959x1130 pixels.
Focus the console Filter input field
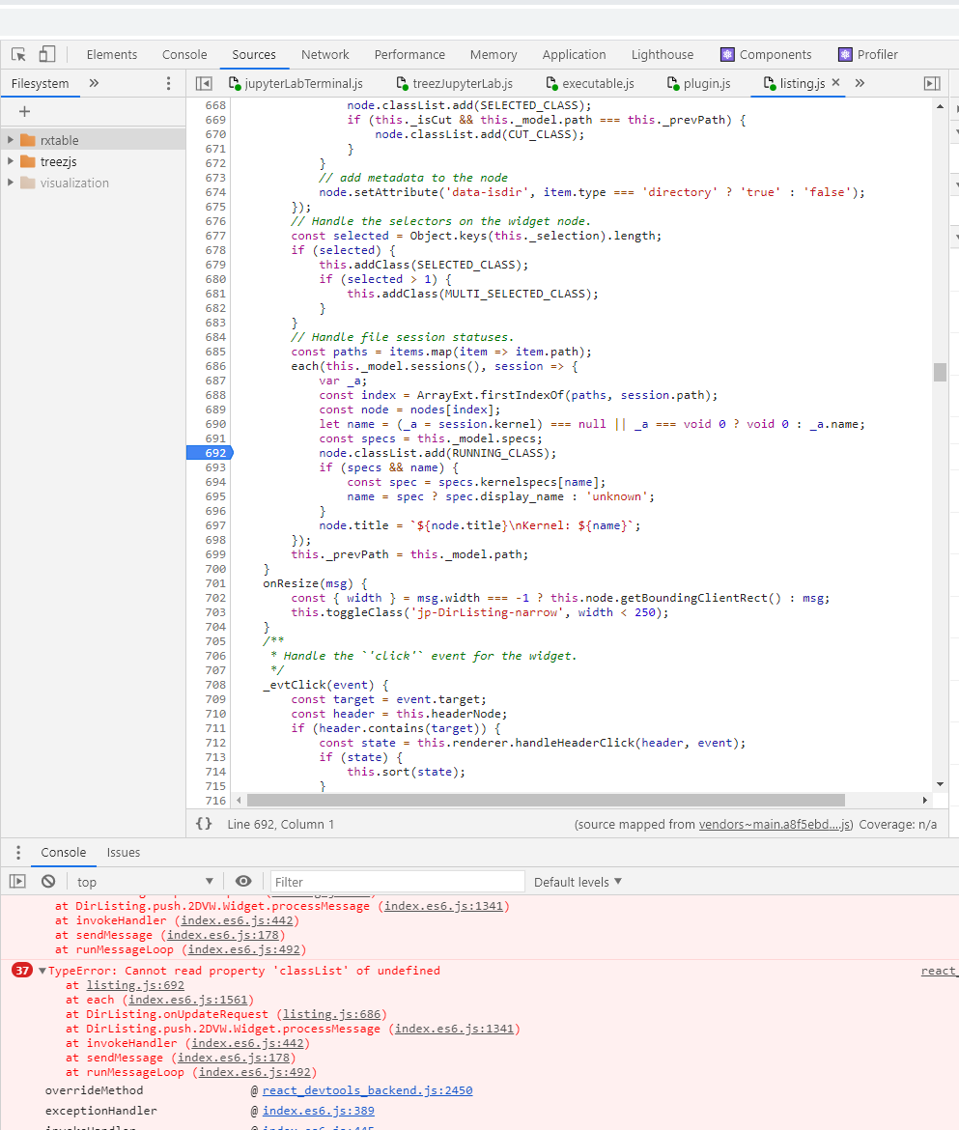397,882
